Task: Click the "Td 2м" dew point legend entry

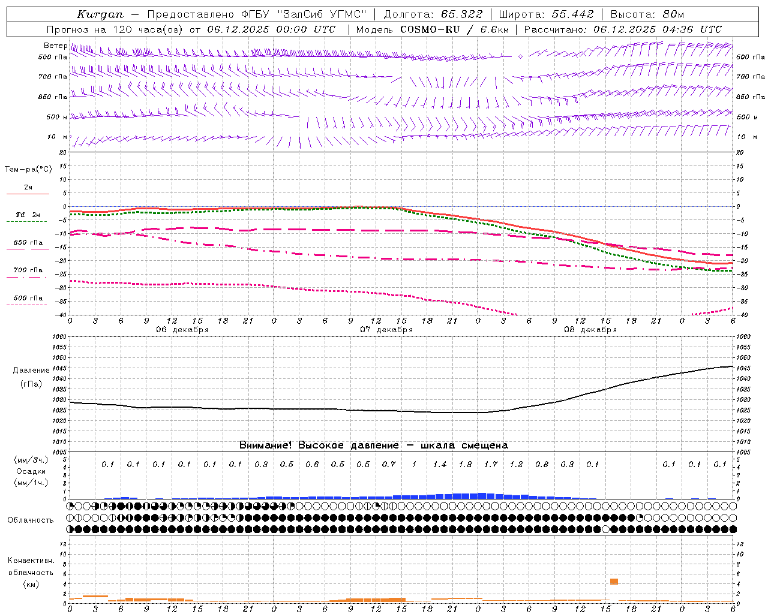Action: point(28,215)
